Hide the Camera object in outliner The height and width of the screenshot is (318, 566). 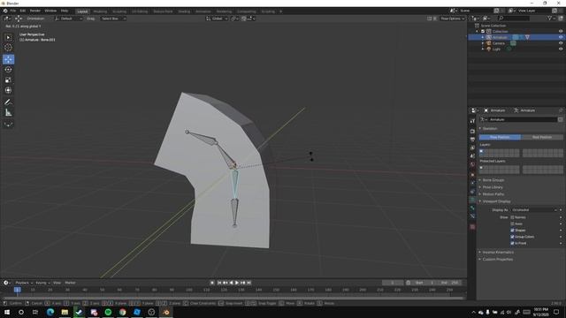(561, 43)
